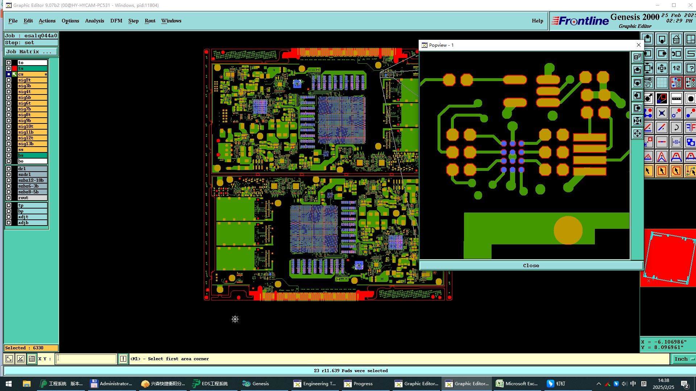Select the measure ruler tool
696x391 pixels.
676,98
